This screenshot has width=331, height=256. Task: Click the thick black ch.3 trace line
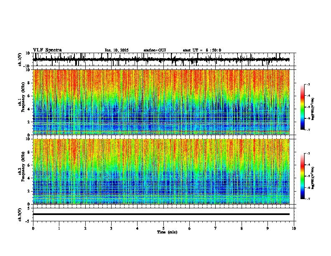tap(161, 214)
